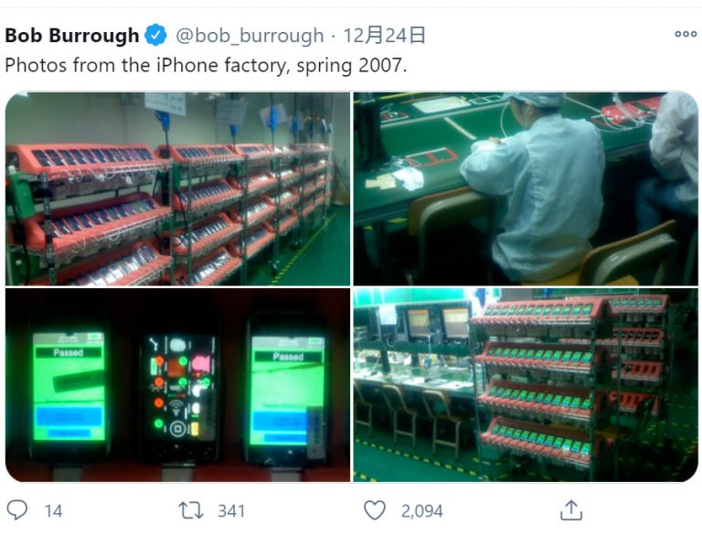Like the tweet with heart icon

pos(374,510)
